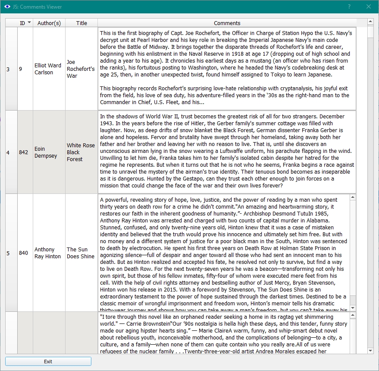The image size is (379, 371).
Task: Select row header number 3
Action: (11, 69)
